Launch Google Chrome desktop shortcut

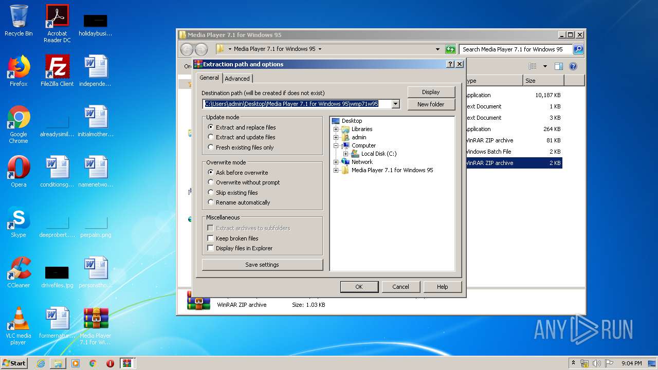click(19, 125)
